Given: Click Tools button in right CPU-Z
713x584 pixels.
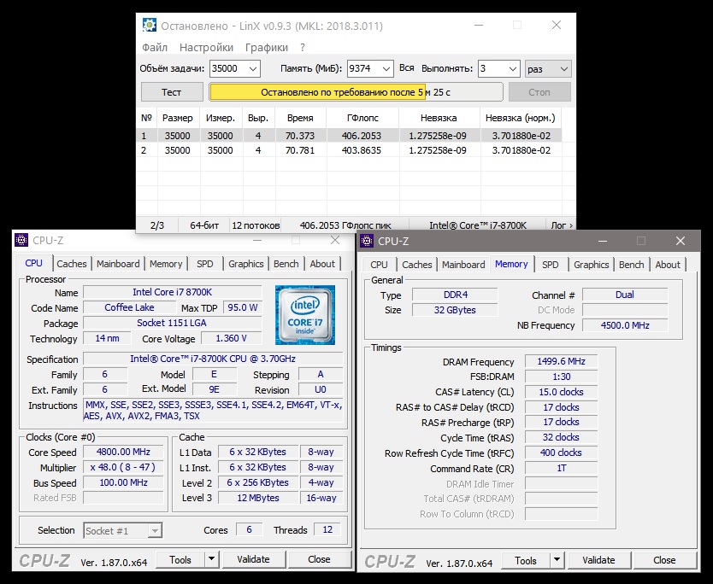Looking at the screenshot, I should pyautogui.click(x=526, y=561).
